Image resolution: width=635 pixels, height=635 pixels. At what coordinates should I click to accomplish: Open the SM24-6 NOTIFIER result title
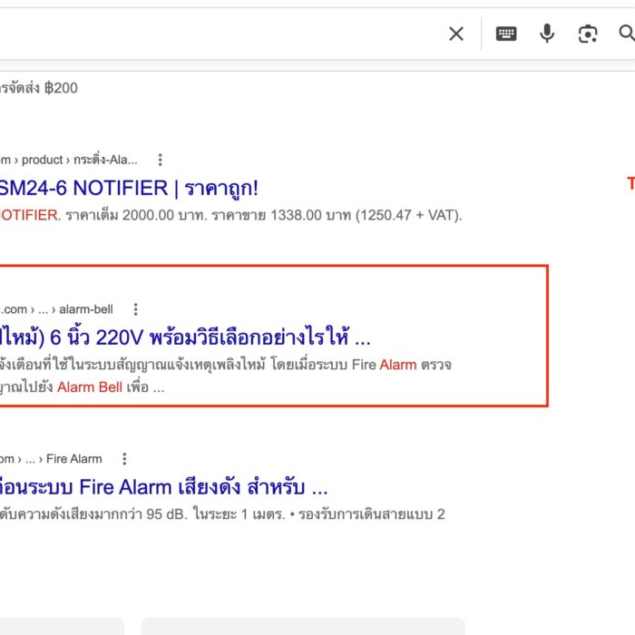(x=129, y=189)
